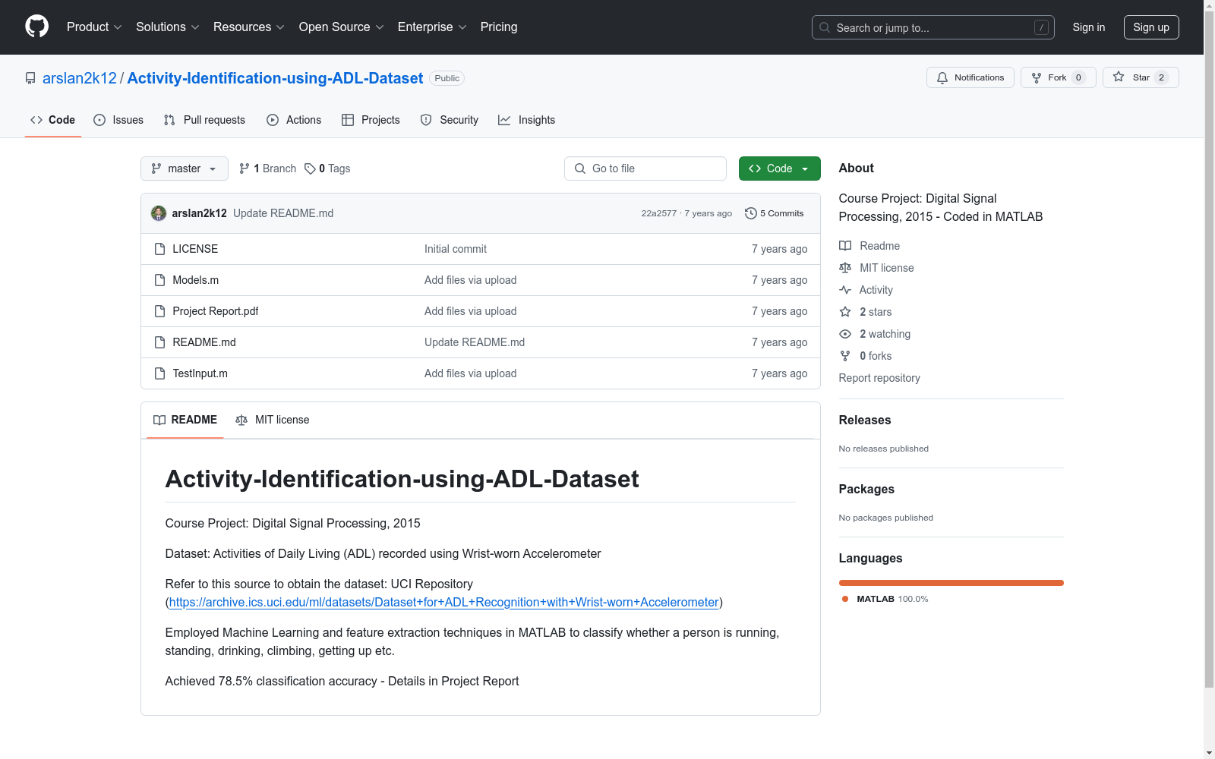This screenshot has width=1215, height=759.
Task: Expand the green Code dropdown button
Action: pyautogui.click(x=780, y=168)
